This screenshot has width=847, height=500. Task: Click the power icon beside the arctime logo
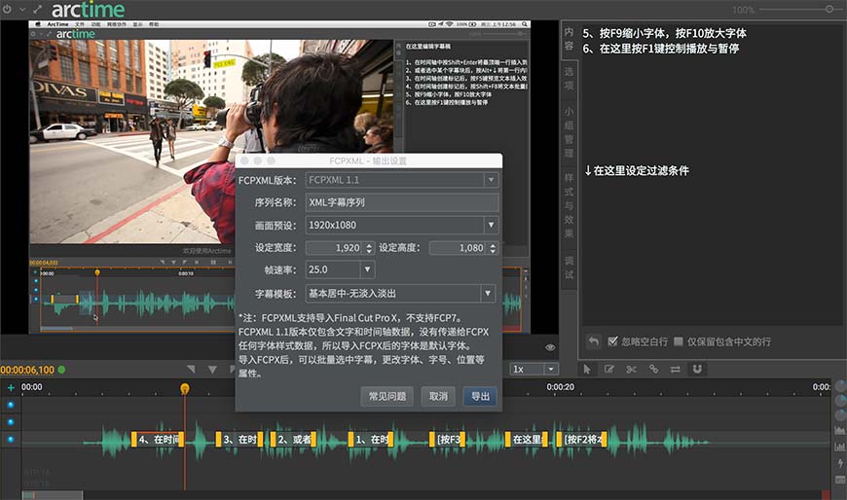point(7,9)
